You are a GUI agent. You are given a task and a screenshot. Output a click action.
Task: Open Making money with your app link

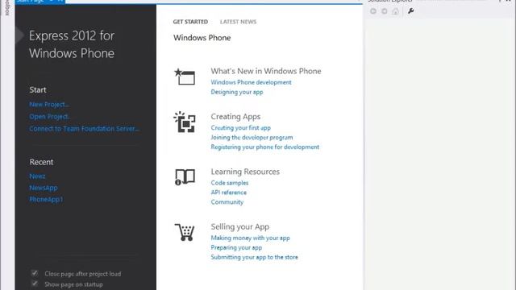(x=251, y=238)
